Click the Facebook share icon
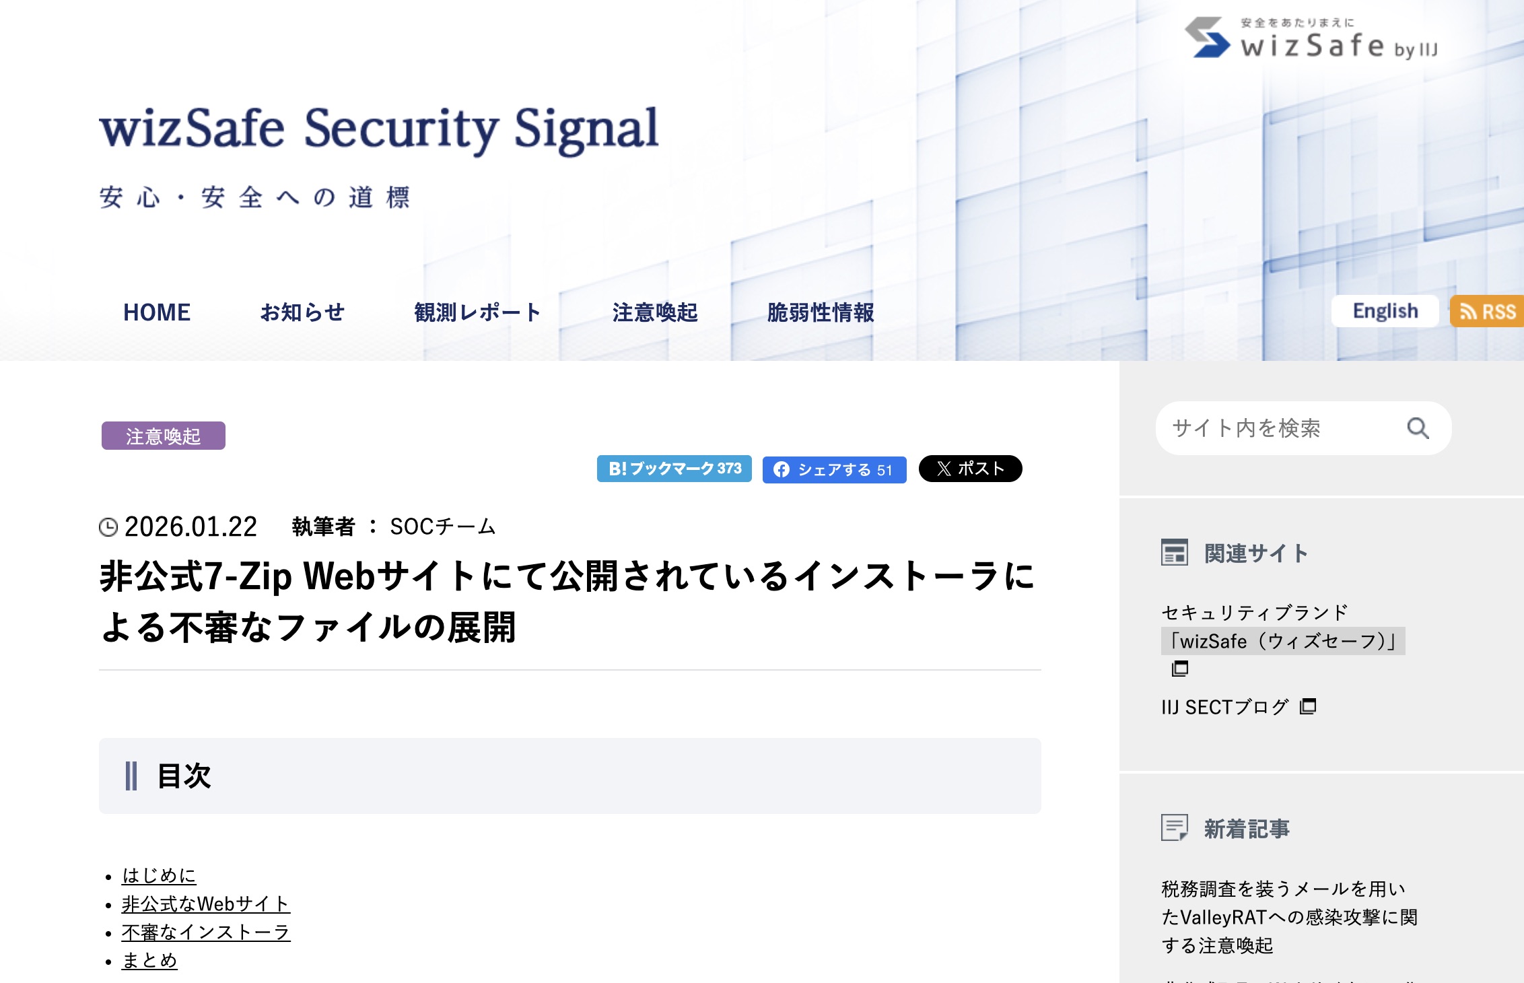 [781, 471]
